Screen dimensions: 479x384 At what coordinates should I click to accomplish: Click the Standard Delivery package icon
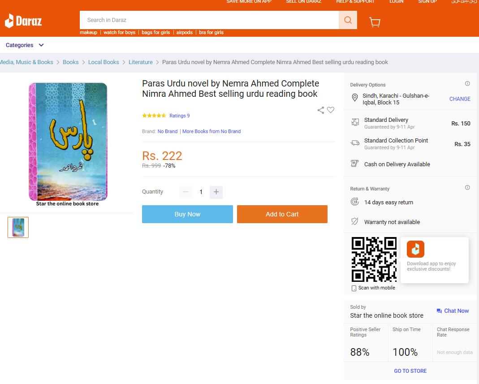[x=355, y=122]
